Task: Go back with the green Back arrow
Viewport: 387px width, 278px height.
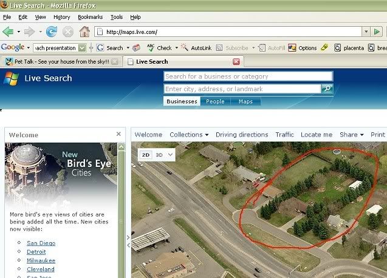Action: [x=8, y=32]
